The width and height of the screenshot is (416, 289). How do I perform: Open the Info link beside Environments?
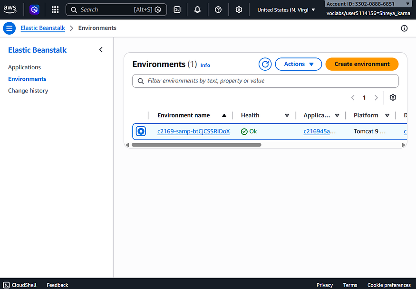coord(205,65)
